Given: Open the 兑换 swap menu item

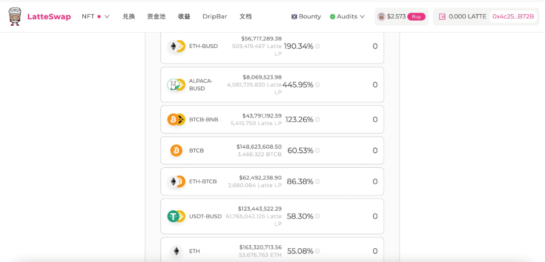Looking at the screenshot, I should click(x=129, y=17).
